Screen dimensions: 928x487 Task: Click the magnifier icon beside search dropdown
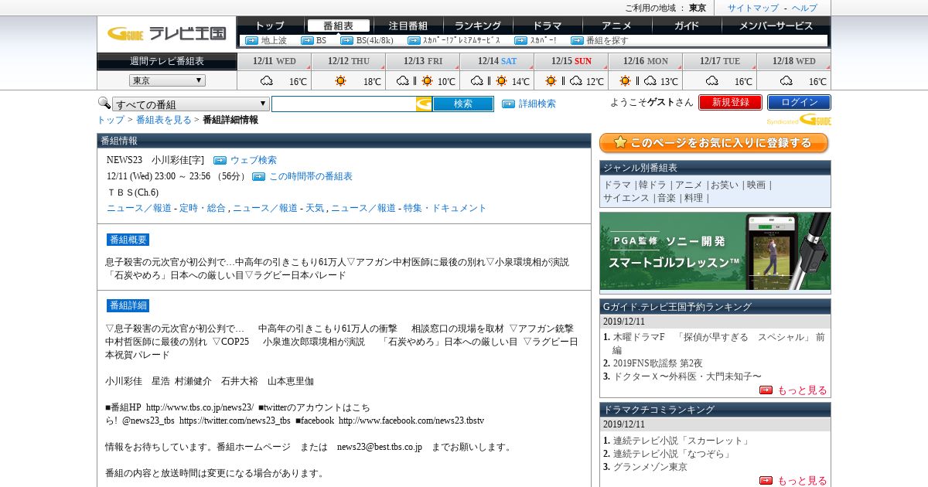coord(104,103)
